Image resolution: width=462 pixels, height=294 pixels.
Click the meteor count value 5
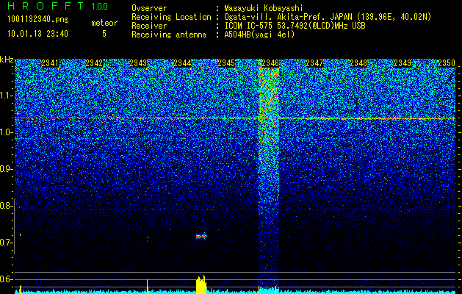(104, 34)
